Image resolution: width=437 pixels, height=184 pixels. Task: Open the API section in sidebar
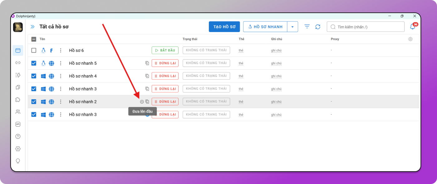(x=18, y=124)
